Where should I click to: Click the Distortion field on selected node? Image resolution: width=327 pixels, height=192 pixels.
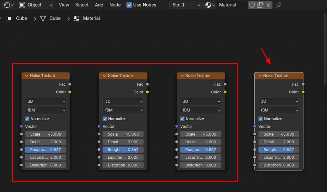click(279, 165)
